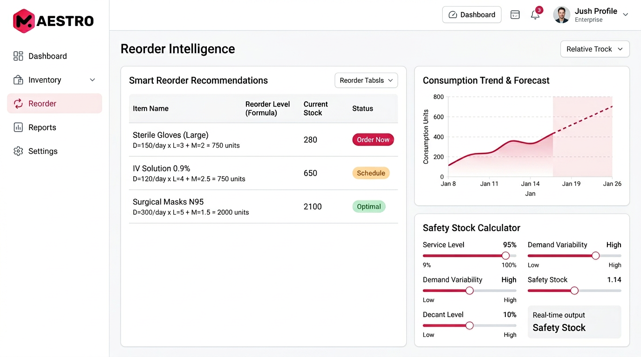Click the Current Stock column header

(x=316, y=109)
